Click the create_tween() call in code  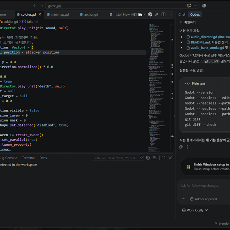pos(29,135)
